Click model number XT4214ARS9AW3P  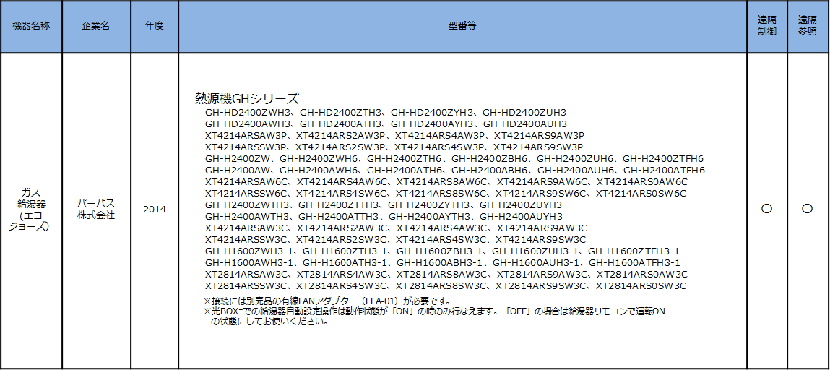point(538,136)
